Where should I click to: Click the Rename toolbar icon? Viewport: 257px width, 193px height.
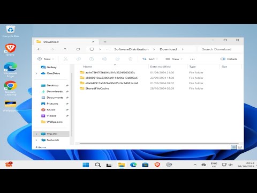104,59
